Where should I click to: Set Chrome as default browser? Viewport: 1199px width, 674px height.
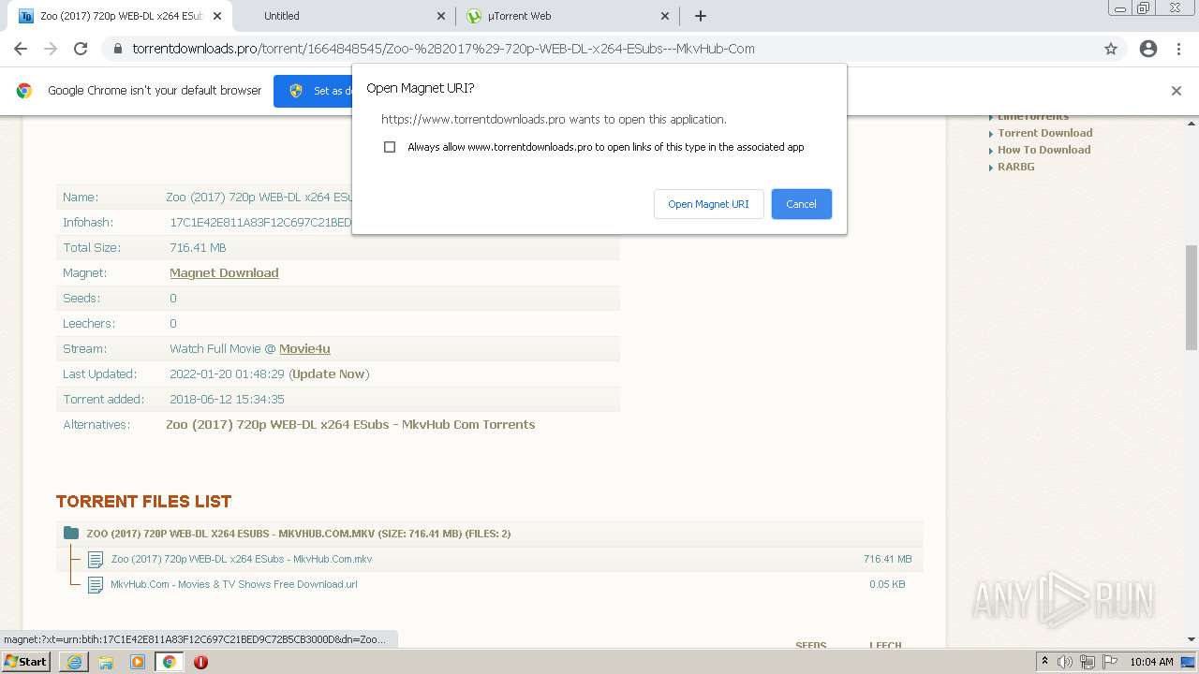[315, 91]
